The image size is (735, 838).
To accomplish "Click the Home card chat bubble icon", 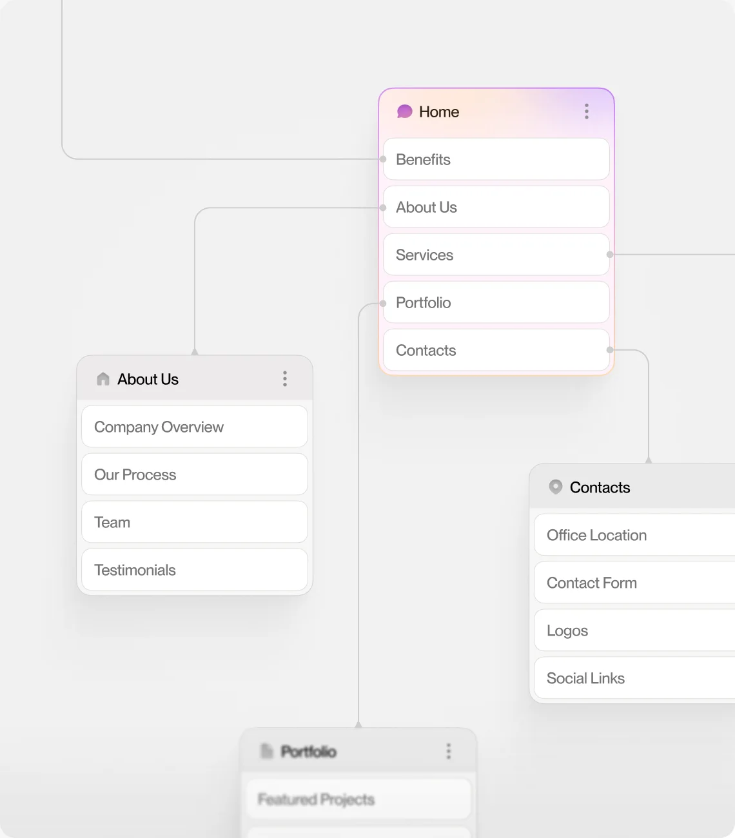I will click(x=404, y=112).
